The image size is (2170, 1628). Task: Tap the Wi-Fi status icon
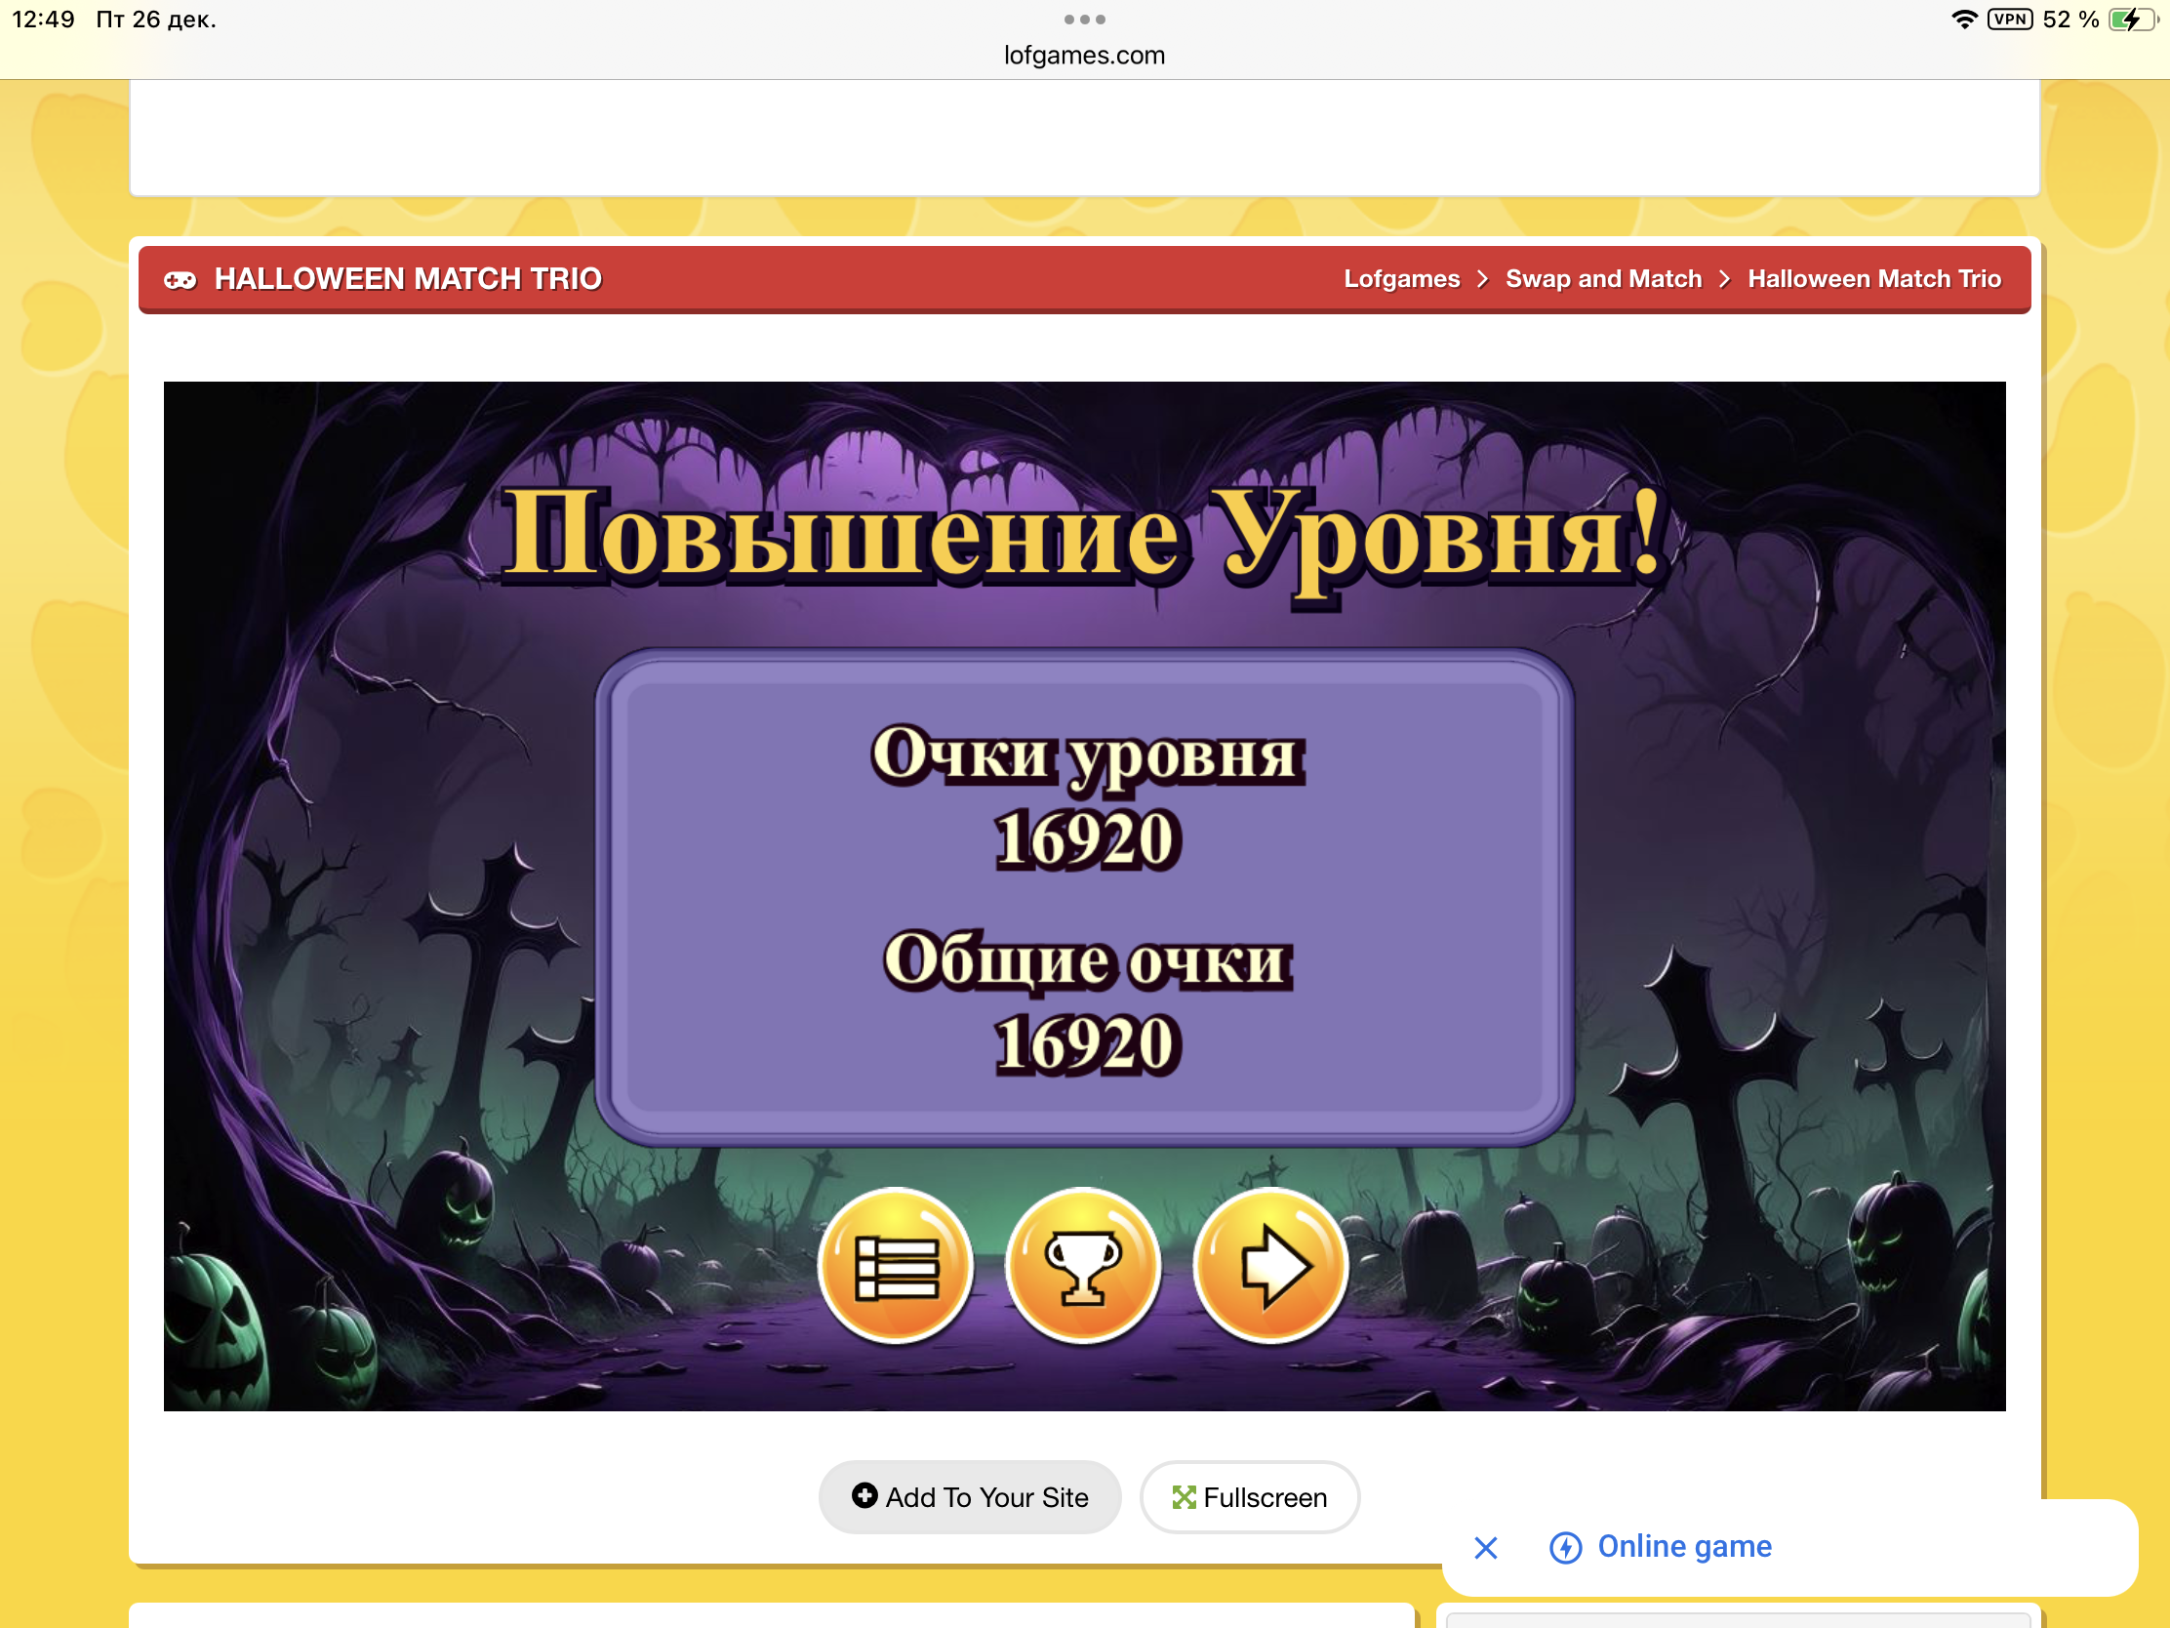tap(1964, 20)
